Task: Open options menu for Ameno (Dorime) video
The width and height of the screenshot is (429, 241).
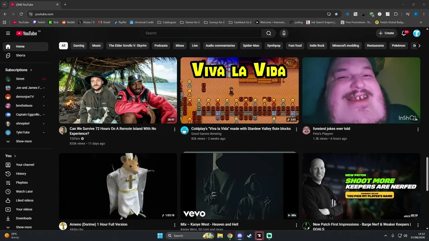Action: click(175, 225)
